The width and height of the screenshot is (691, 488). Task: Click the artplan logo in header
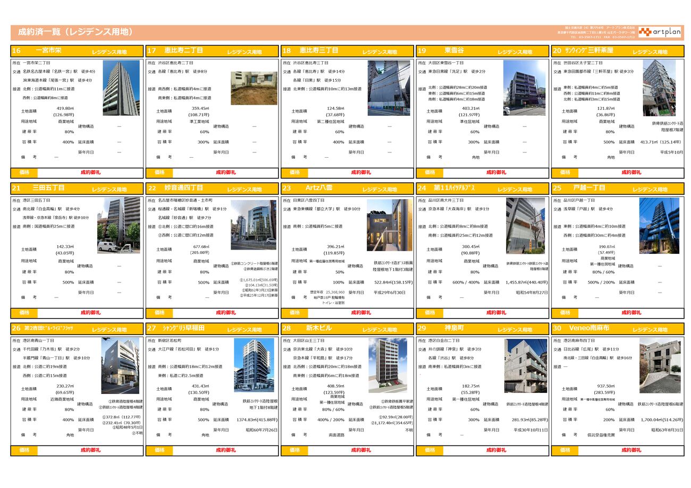[x=660, y=32]
